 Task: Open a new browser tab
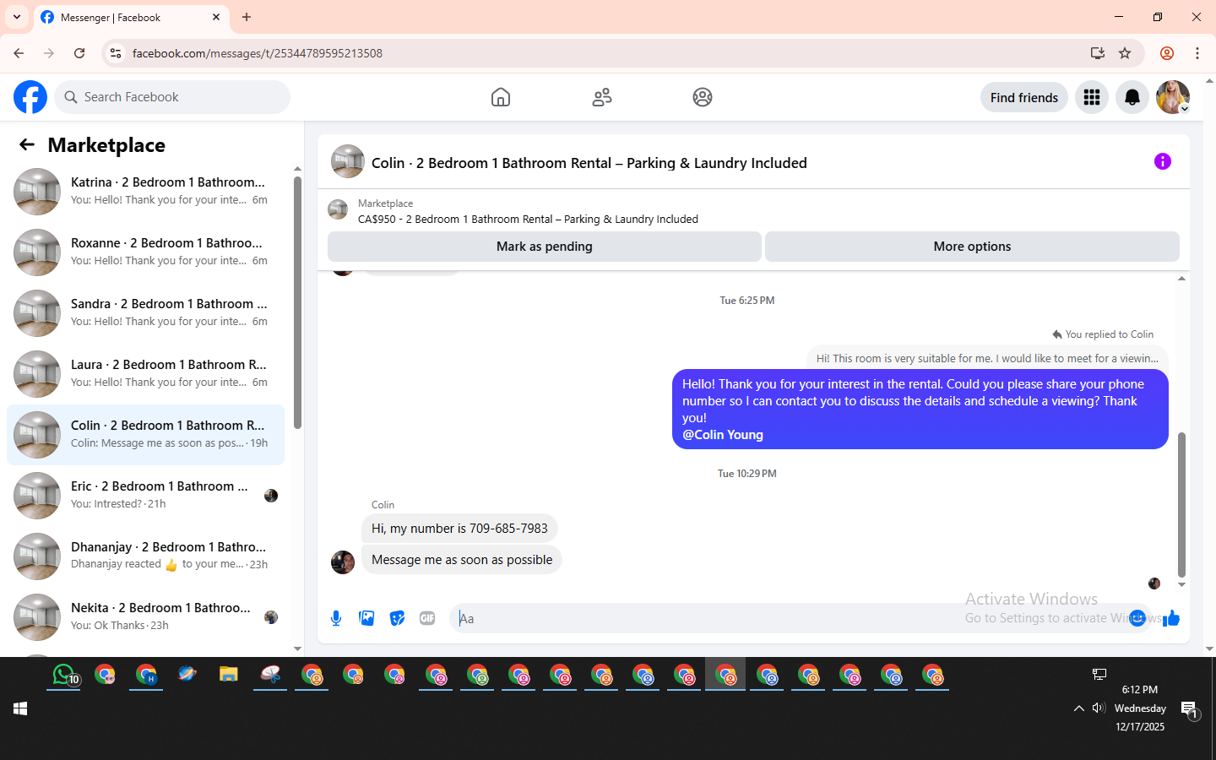coord(247,17)
